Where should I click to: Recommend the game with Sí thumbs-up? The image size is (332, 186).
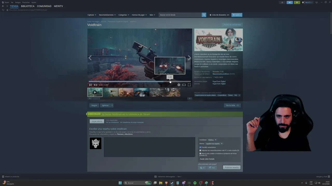click(202, 167)
